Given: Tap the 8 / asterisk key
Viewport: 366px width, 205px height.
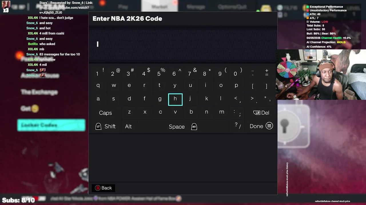Looking at the screenshot, I should [x=207, y=72].
